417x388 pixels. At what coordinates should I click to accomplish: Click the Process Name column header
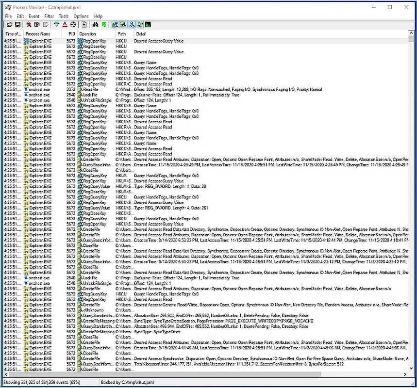pos(43,34)
